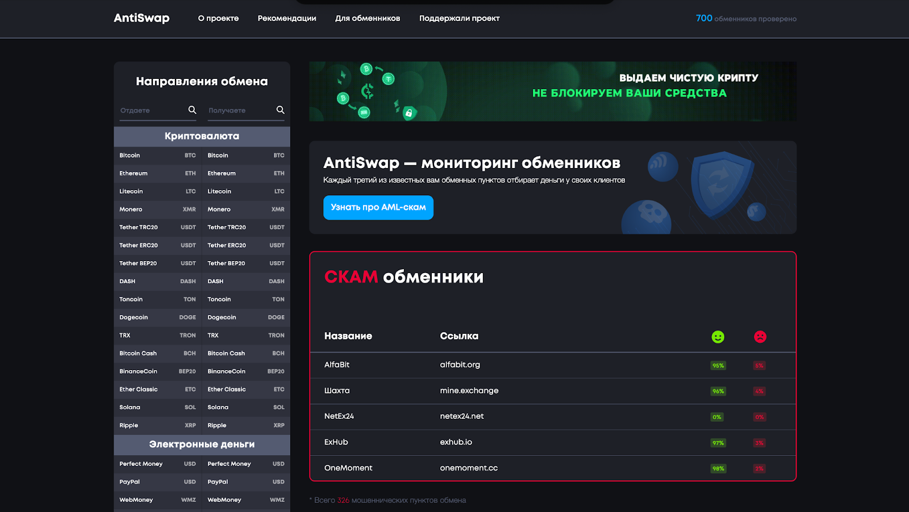909x512 pixels.
Task: Open the green ВЫДАЕМ ЧИСТУЮ КРИПТУ banner
Action: pos(553,91)
